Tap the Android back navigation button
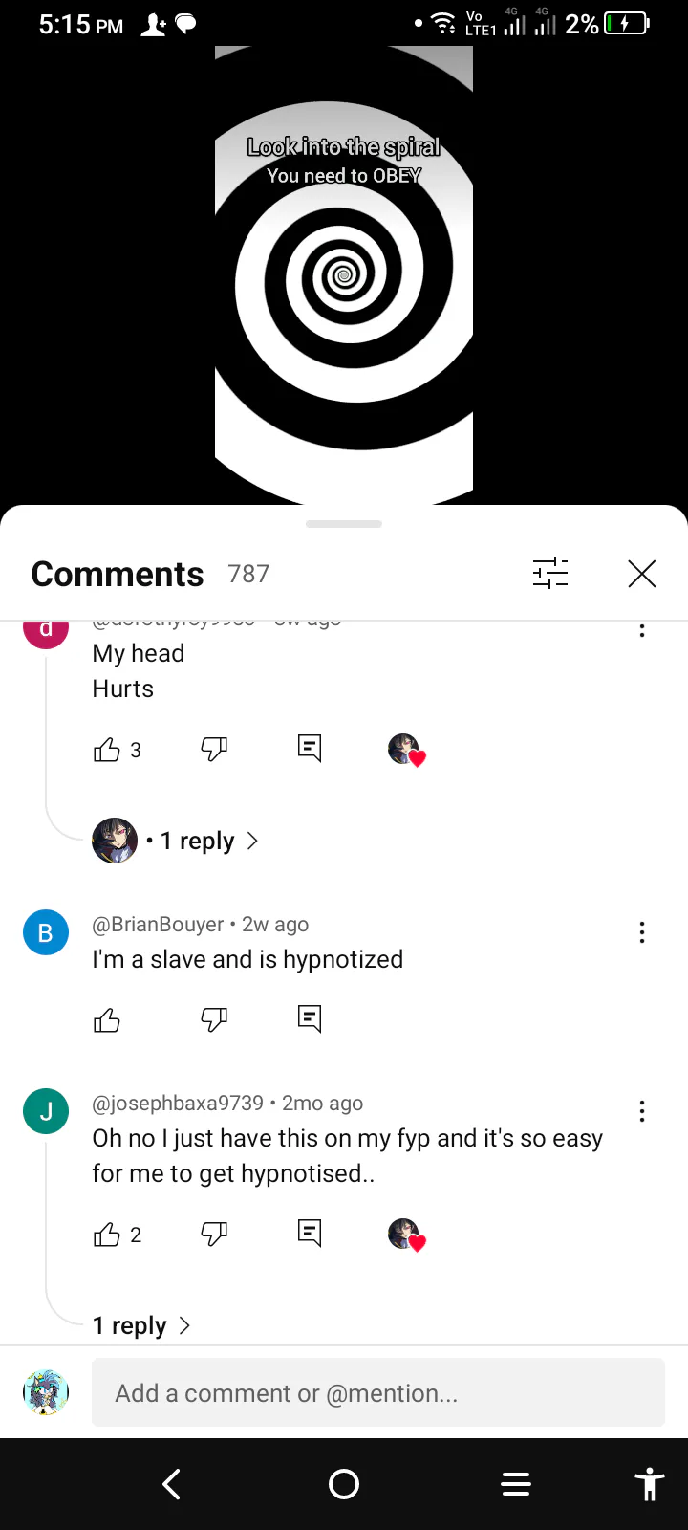This screenshot has height=1530, width=688. pyautogui.click(x=172, y=1484)
